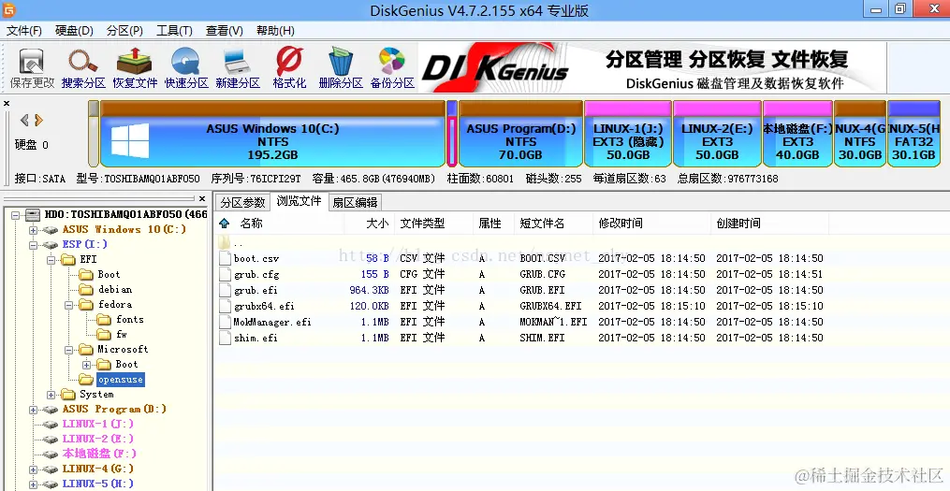Click the Save Changes (保存更改) toolbar icon
950x491 pixels.
[32, 68]
